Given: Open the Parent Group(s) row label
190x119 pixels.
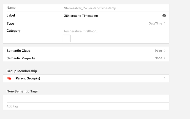Looking at the screenshot, I should coord(28,78).
